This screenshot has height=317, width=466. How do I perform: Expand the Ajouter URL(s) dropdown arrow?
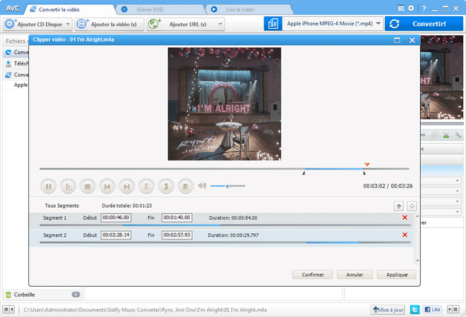coord(220,24)
